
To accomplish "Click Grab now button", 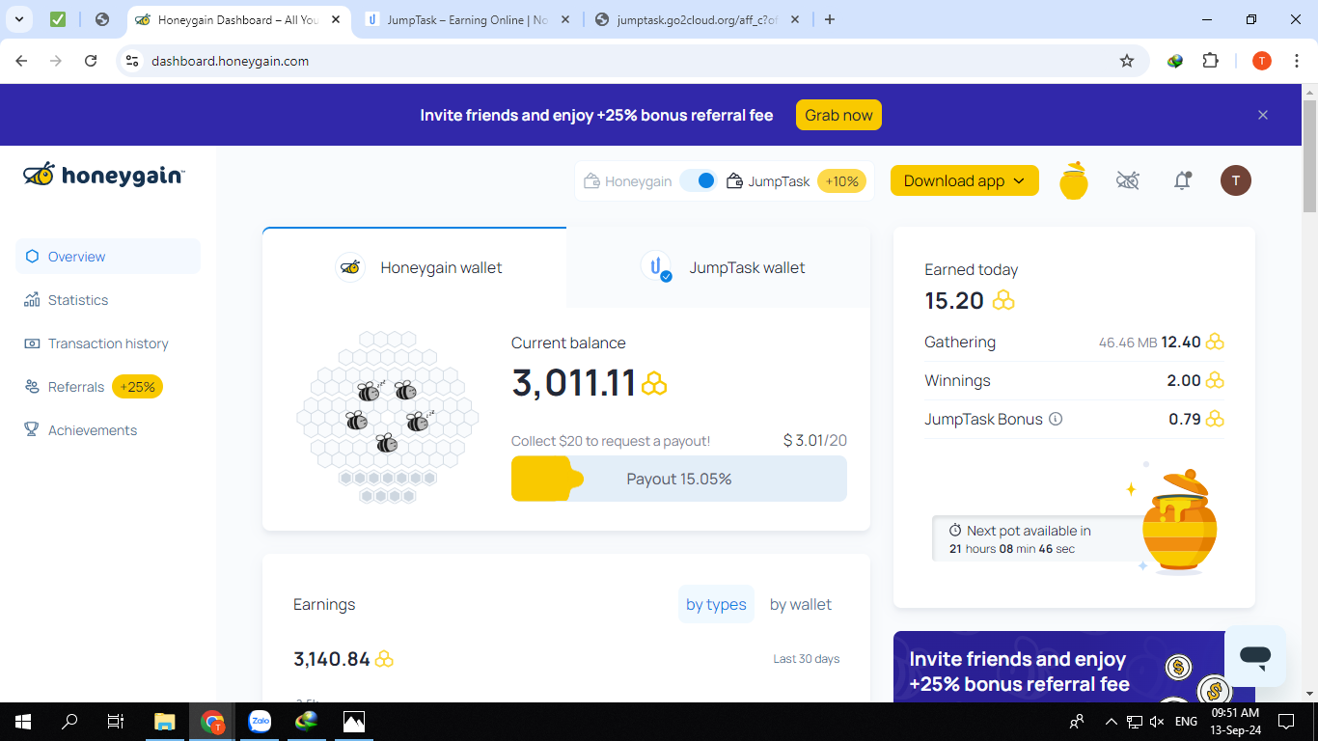I will 838,115.
